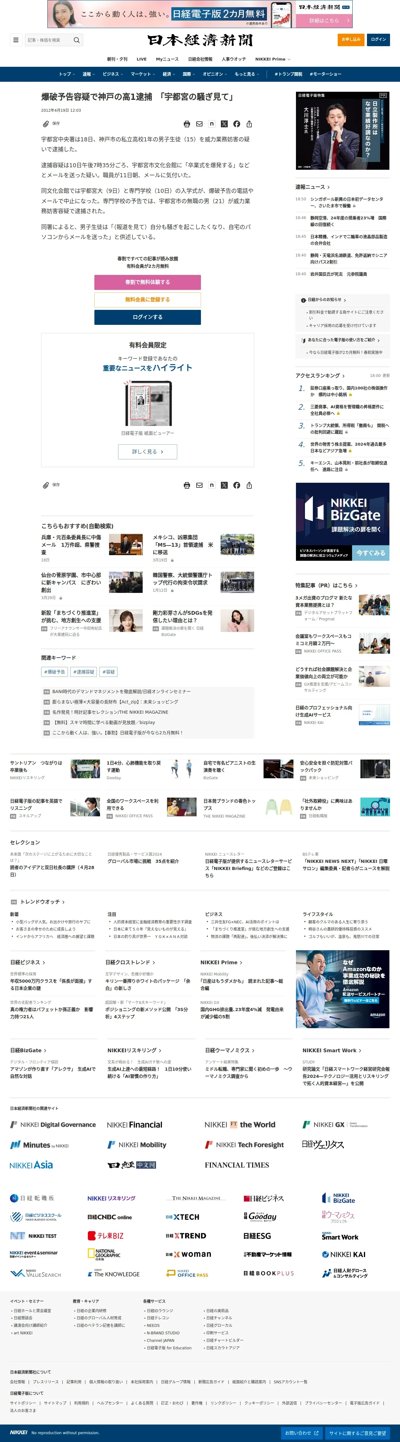Viewport: 400px width, 1442px height.
Task: Save the article using the clip icon below the member box
Action: coord(46,485)
